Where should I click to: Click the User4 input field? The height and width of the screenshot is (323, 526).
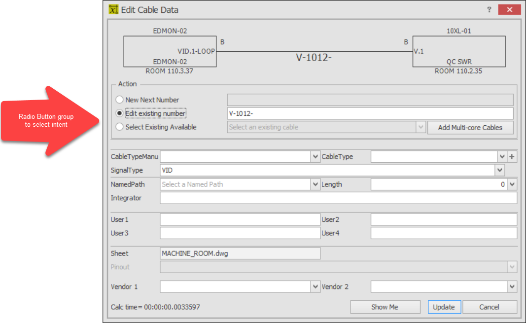[x=444, y=233]
